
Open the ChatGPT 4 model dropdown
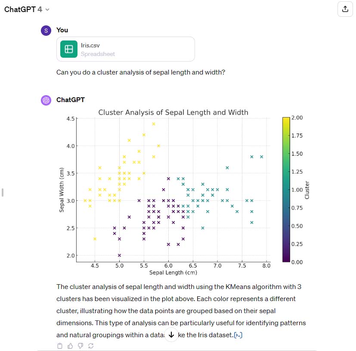click(x=47, y=9)
